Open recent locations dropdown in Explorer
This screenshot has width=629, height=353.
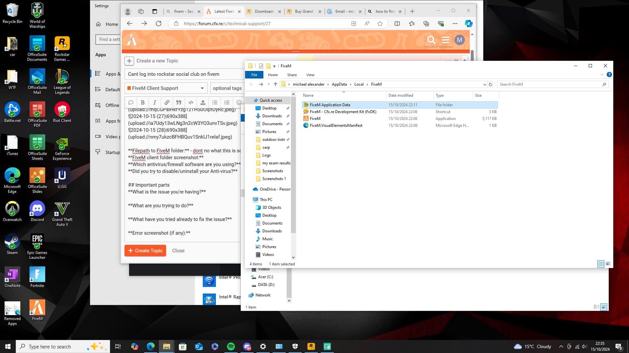(x=269, y=84)
